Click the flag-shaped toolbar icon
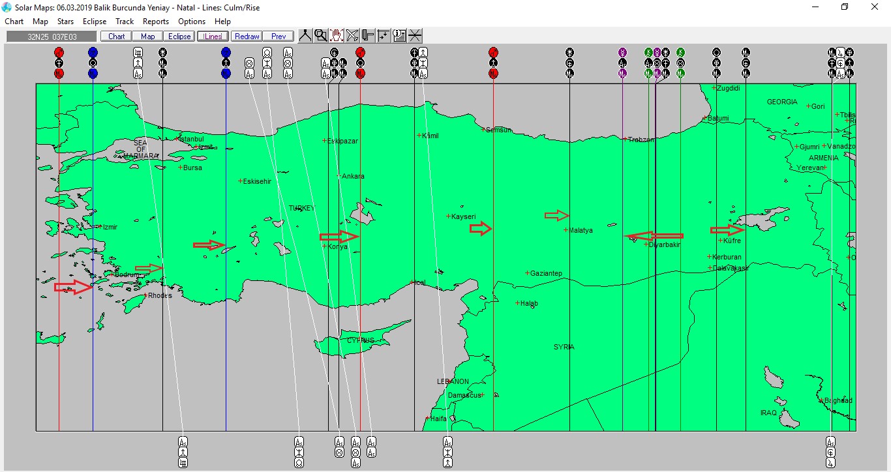 pyautogui.click(x=368, y=36)
